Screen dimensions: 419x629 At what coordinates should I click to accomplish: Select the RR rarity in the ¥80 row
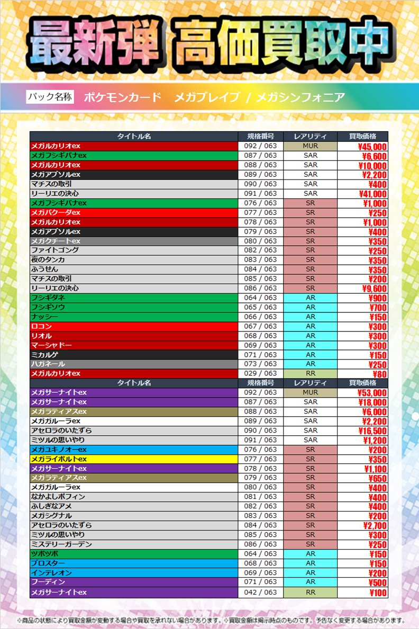coord(311,373)
